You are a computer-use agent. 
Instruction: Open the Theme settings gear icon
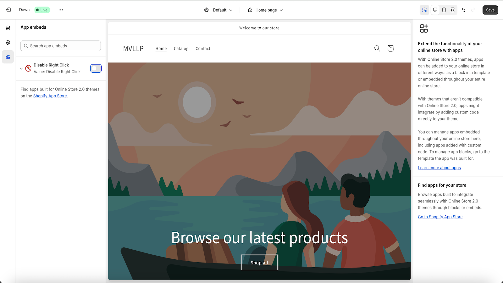(8, 42)
